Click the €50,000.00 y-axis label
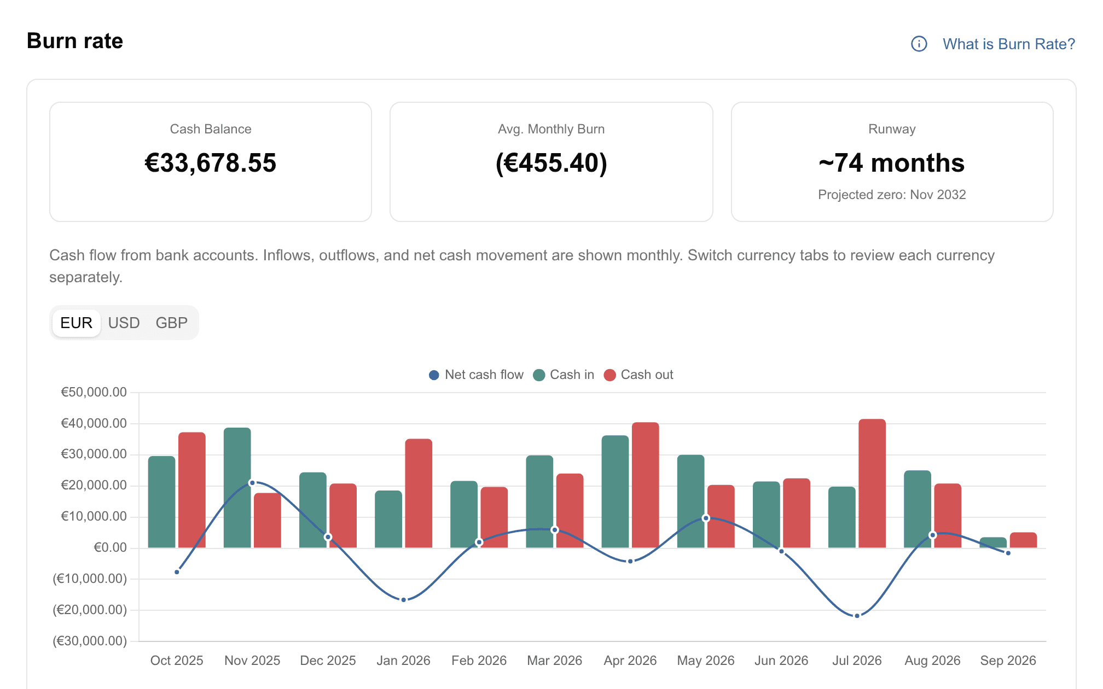This screenshot has width=1103, height=689. 94,392
